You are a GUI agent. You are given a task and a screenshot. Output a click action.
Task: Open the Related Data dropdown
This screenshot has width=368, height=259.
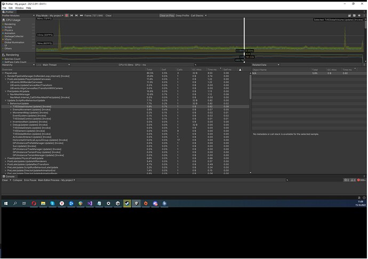pyautogui.click(x=266, y=65)
